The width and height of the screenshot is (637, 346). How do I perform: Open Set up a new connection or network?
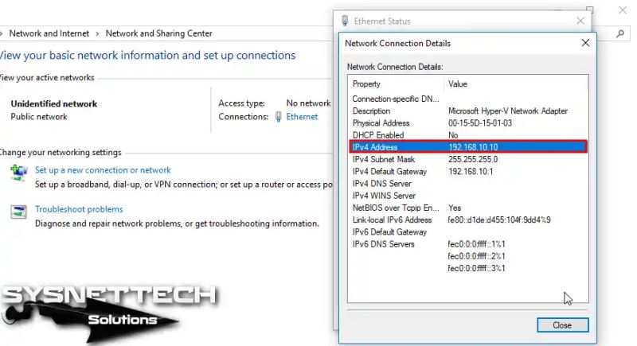(103, 170)
